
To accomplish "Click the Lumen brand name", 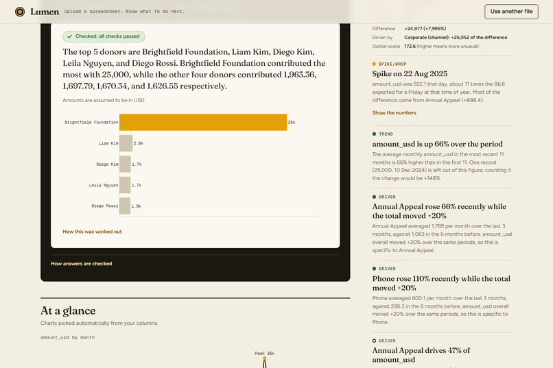I will coord(45,12).
